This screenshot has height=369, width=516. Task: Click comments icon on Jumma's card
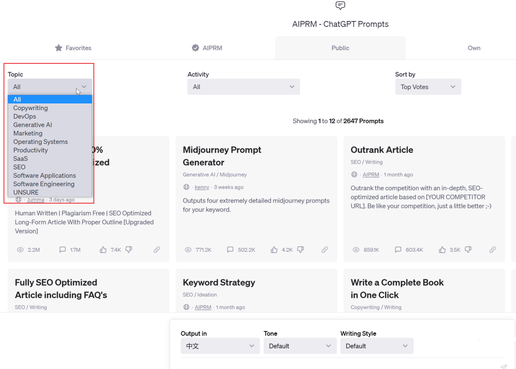[x=62, y=250]
